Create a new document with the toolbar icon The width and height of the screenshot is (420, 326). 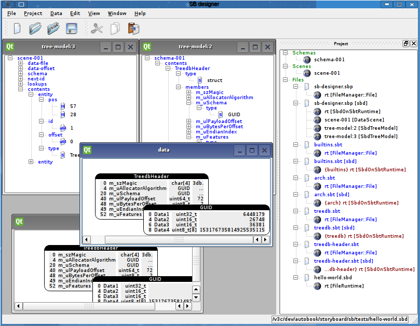pos(17,29)
